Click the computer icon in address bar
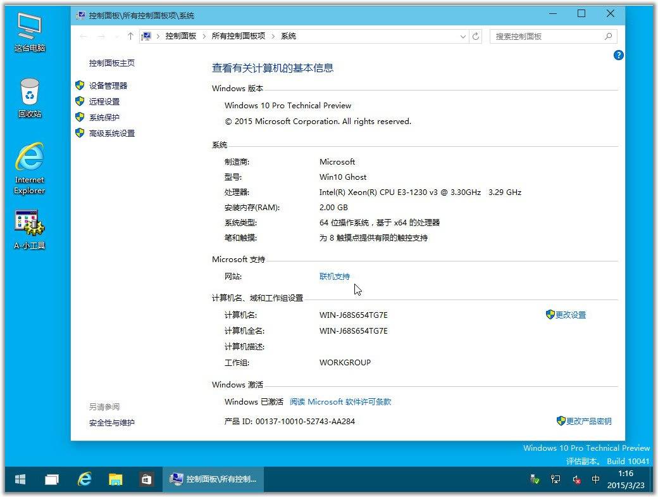This screenshot has height=497, width=658. (x=146, y=37)
